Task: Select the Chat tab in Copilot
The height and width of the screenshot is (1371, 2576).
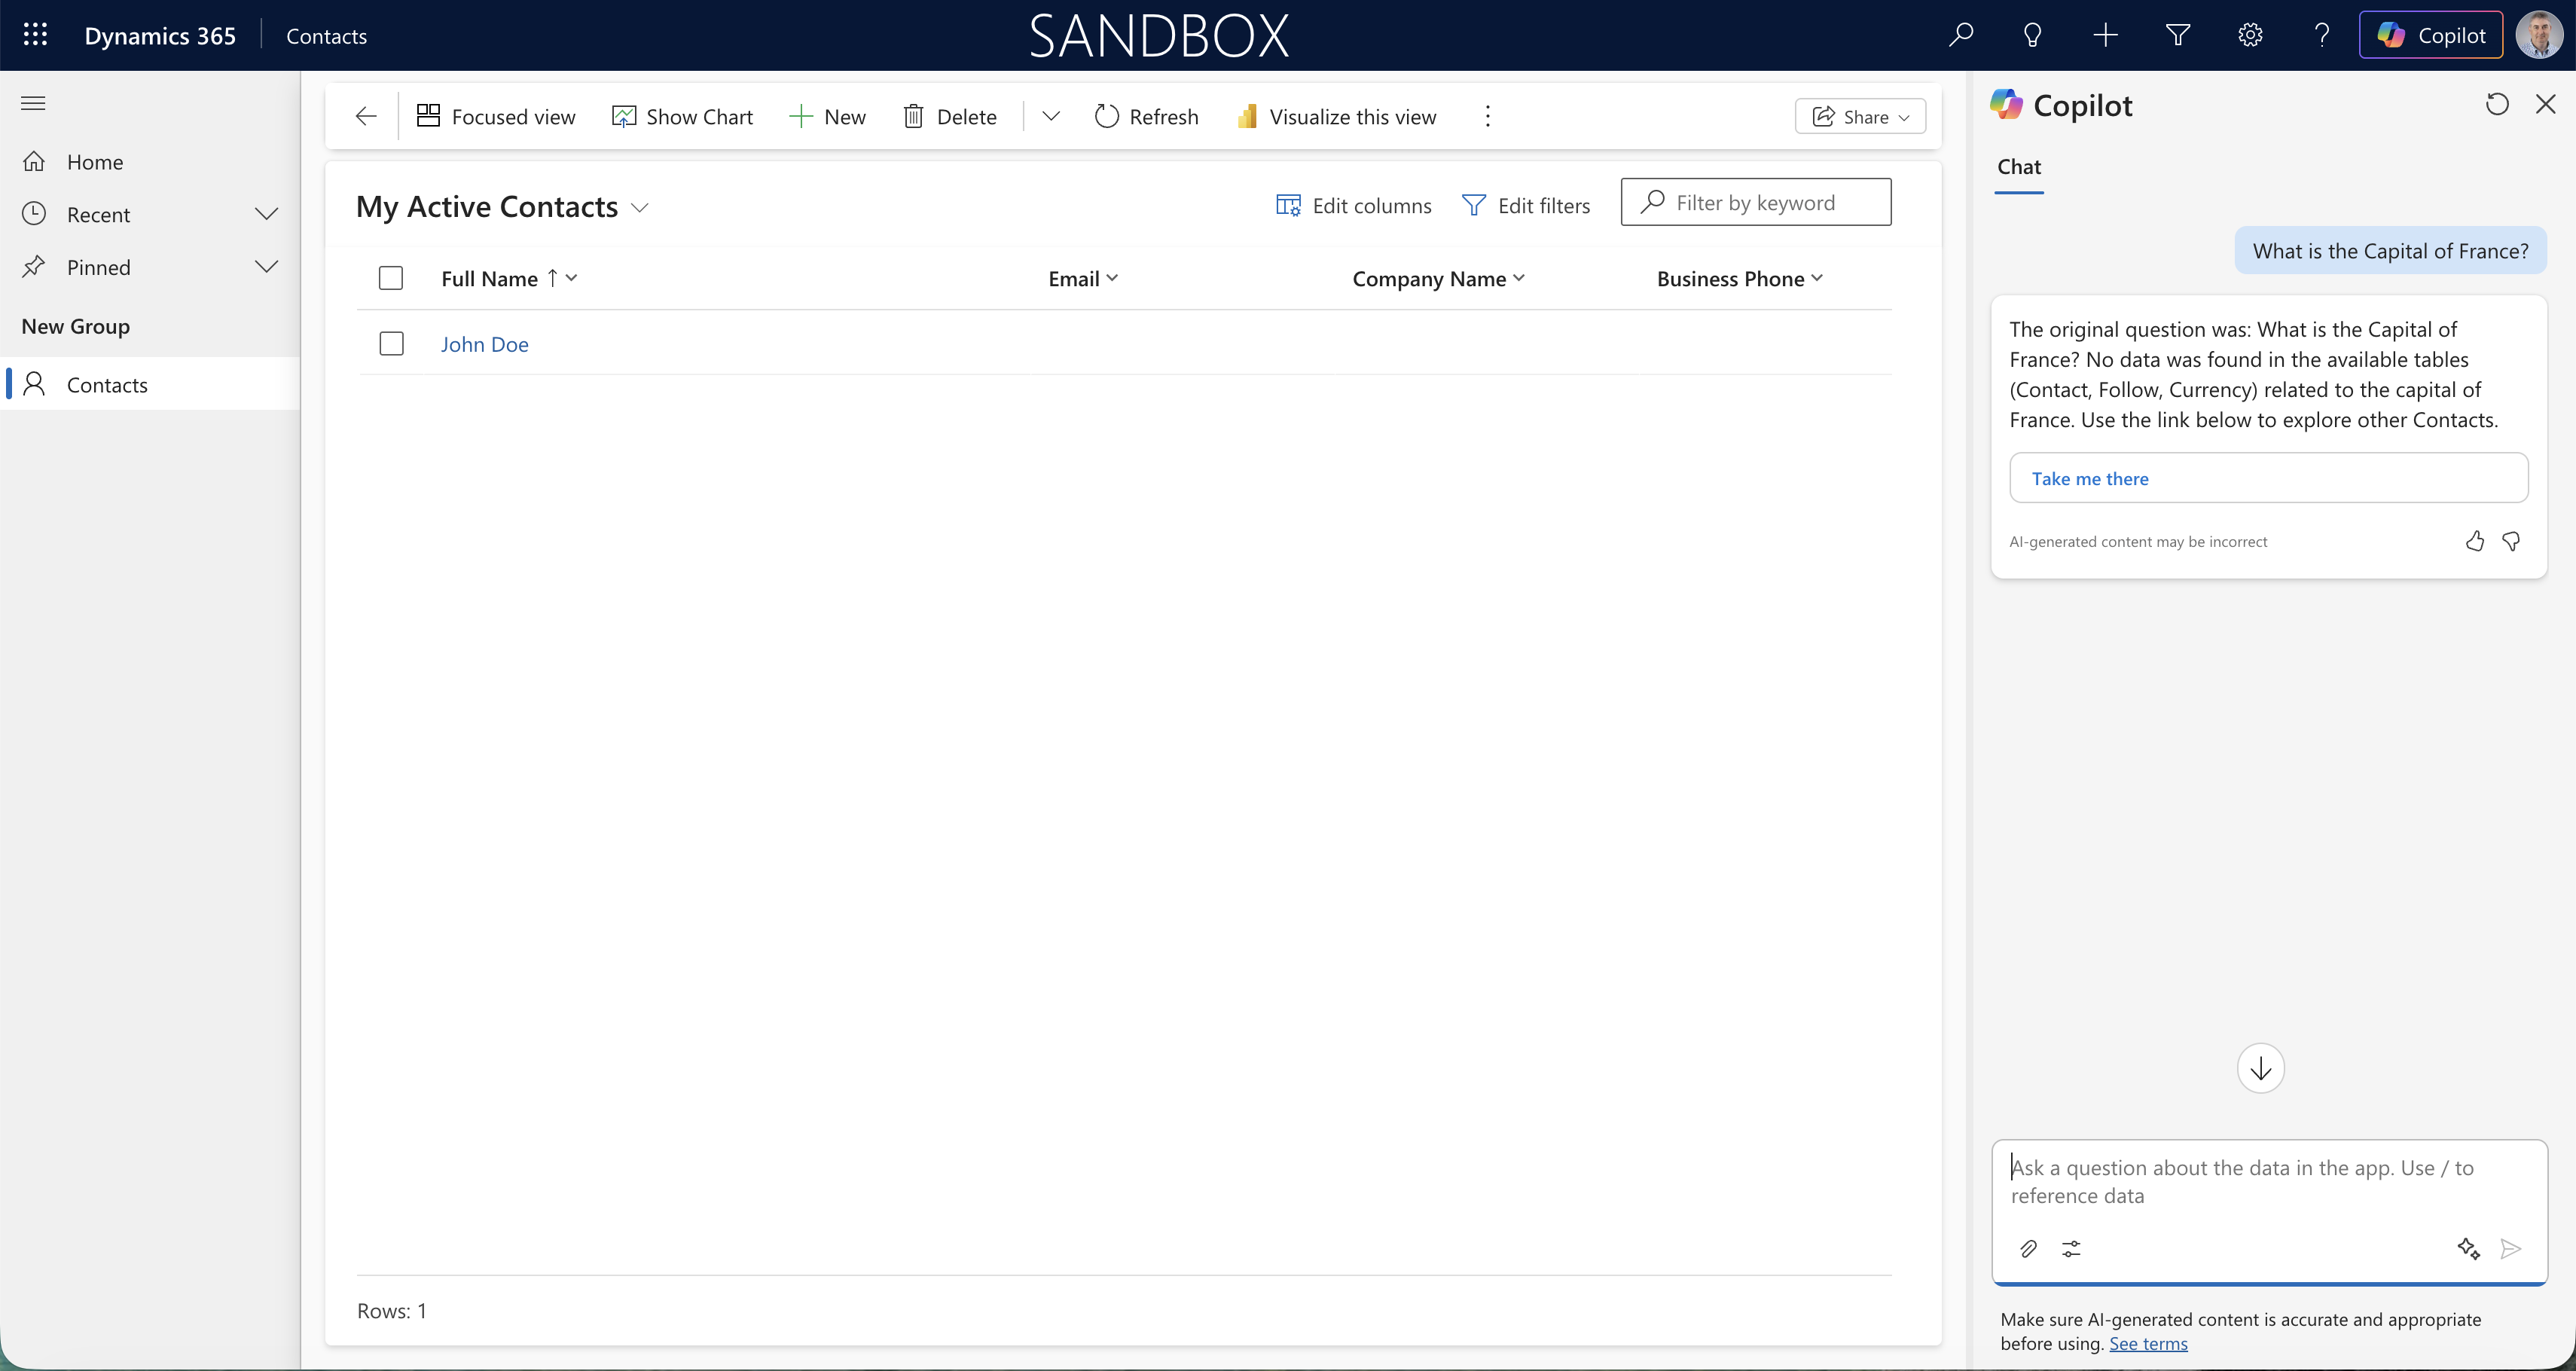Action: coord(2019,168)
